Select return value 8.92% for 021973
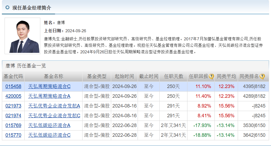Image resolution: width=271 pixels, height=146 pixels. [204, 106]
